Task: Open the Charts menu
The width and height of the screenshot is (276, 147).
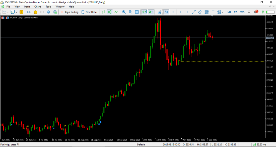Action: 38,6
